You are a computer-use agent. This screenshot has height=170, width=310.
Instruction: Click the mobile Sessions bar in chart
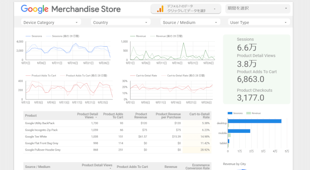[239, 131]
